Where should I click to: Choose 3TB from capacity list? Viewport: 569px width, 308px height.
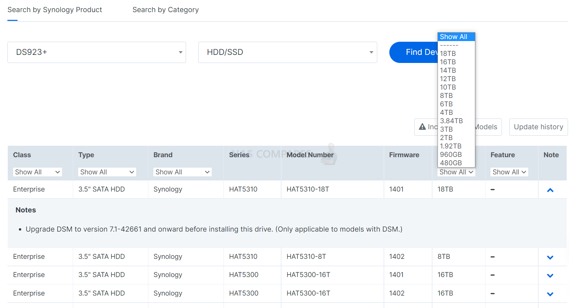(456, 129)
